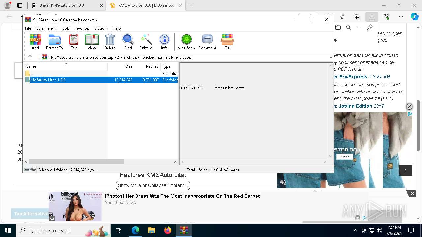The width and height of the screenshot is (422, 237).
Task: Click the billboard ad thumbnail
Action: coord(75,206)
